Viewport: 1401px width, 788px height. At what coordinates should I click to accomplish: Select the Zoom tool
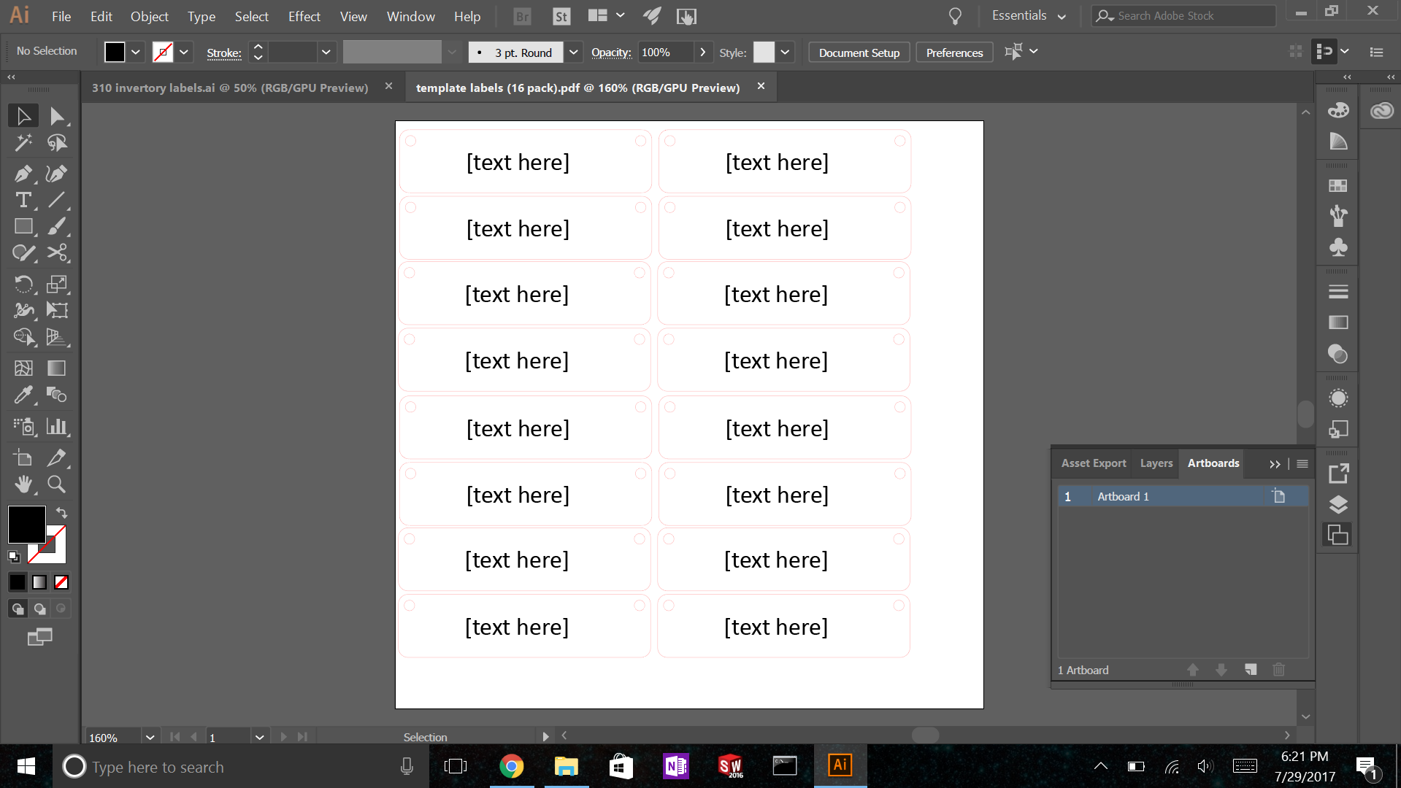(x=56, y=484)
